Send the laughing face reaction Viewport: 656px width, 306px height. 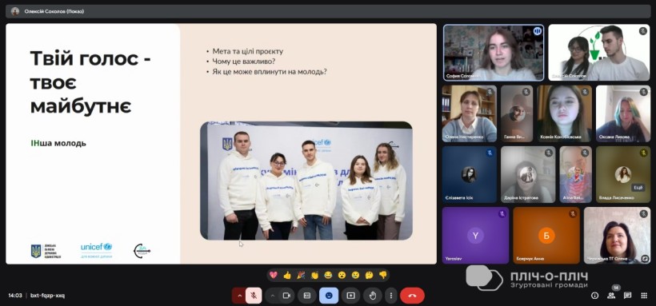click(x=328, y=275)
